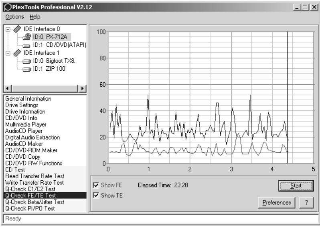Click the device tree left scroll arrow
The width and height of the screenshot is (320, 227).
[8, 88]
